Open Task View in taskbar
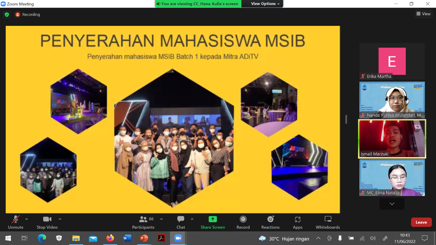The width and height of the screenshot is (436, 245). click(25, 239)
